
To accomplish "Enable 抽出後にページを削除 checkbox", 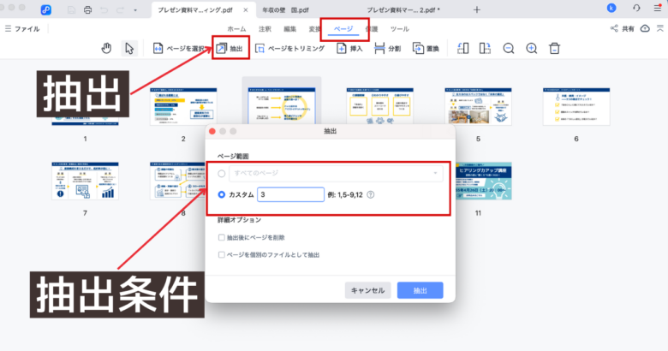I will [223, 237].
